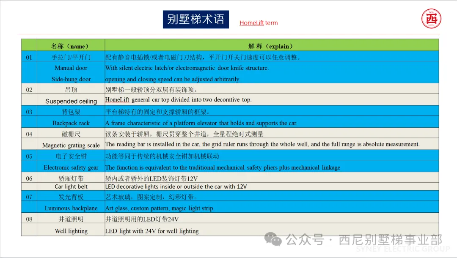Select row number 06 cell
Image resolution: width=457 pixels, height=258 pixels.
tap(29, 178)
